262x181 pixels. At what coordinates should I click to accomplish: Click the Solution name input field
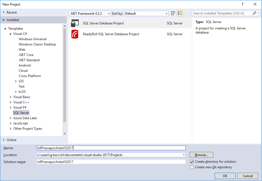111,162
